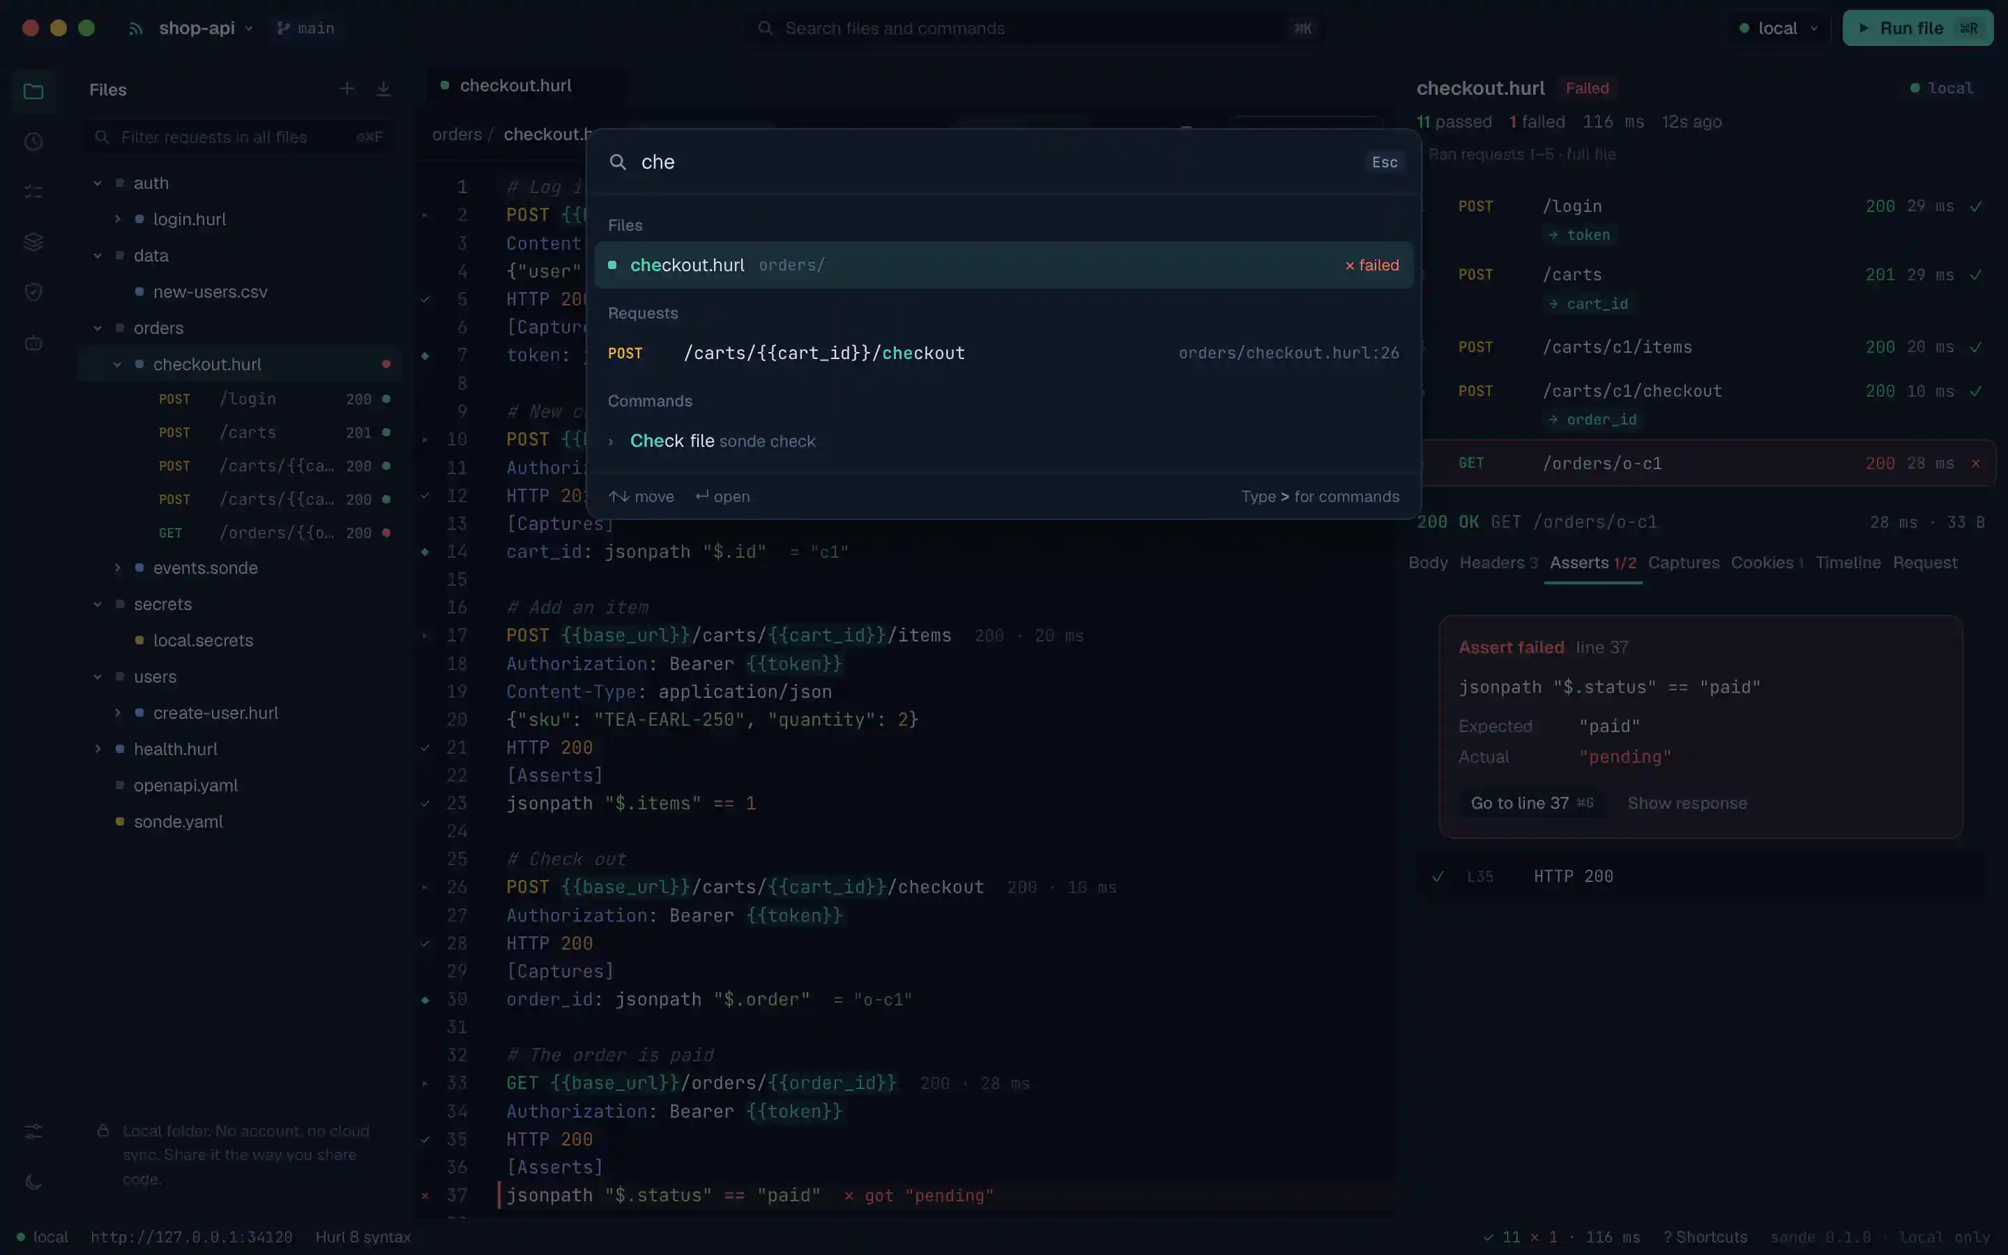Select checkout.hurl result in palette Files
The width and height of the screenshot is (2008, 1255).
click(x=1003, y=265)
